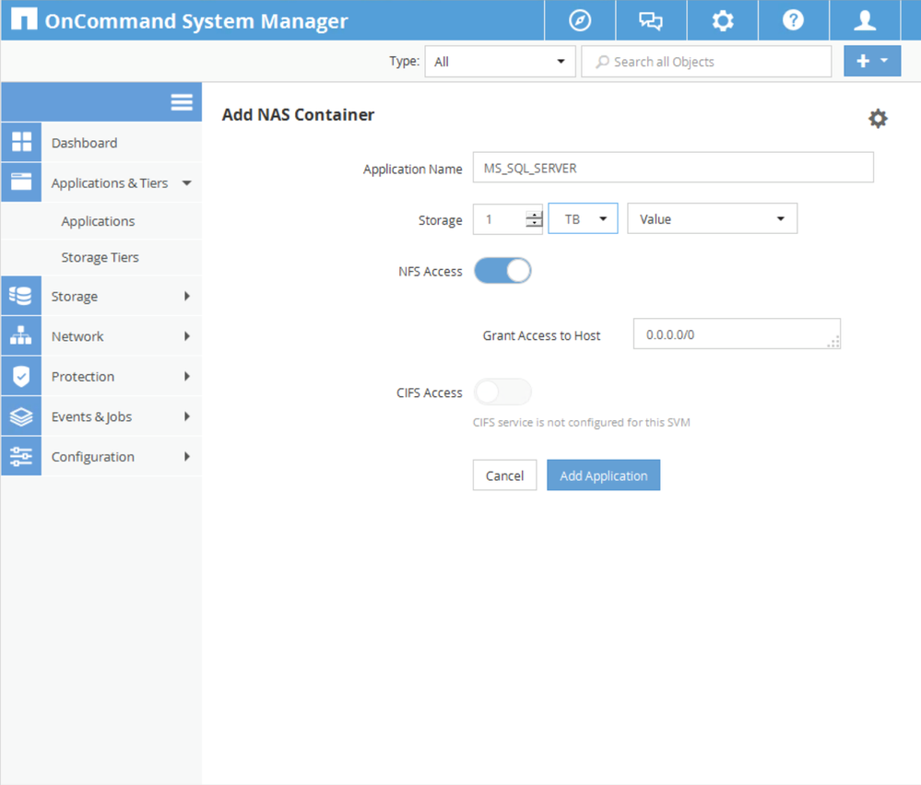Open the chat feedback icon in header
The width and height of the screenshot is (921, 785).
coord(651,20)
